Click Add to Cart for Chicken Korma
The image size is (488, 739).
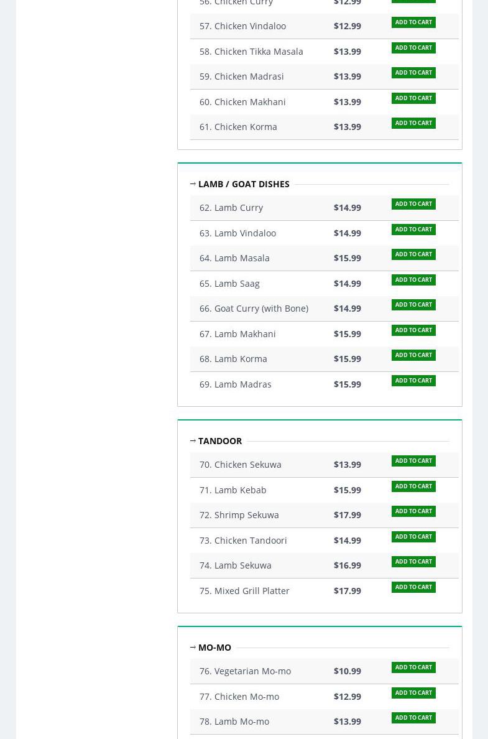413,123
